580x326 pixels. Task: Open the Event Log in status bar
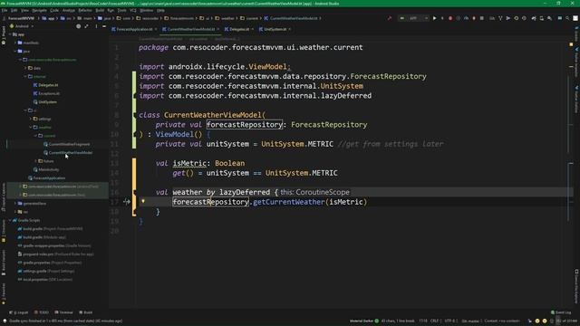561,312
